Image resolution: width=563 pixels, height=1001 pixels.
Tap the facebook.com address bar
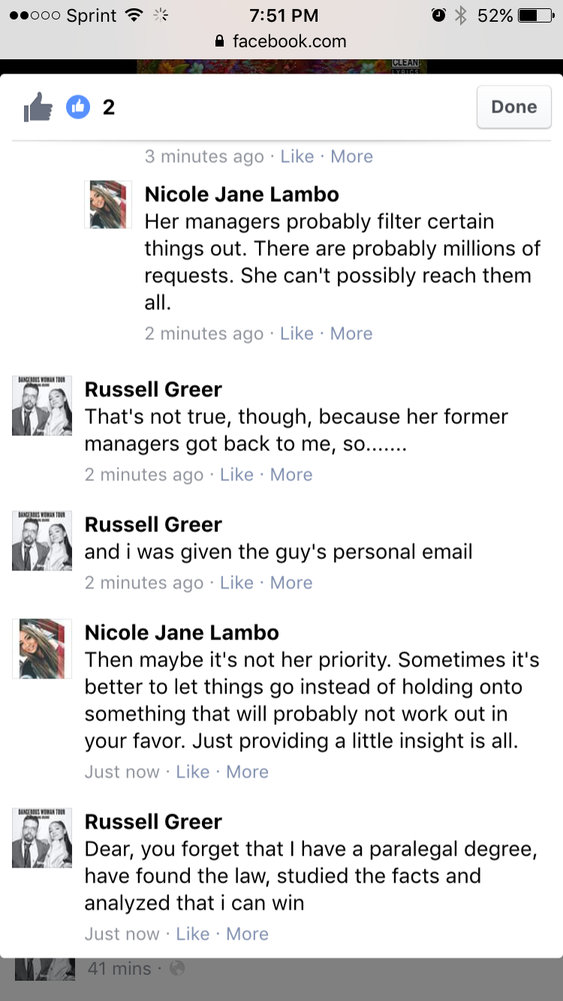[281, 41]
